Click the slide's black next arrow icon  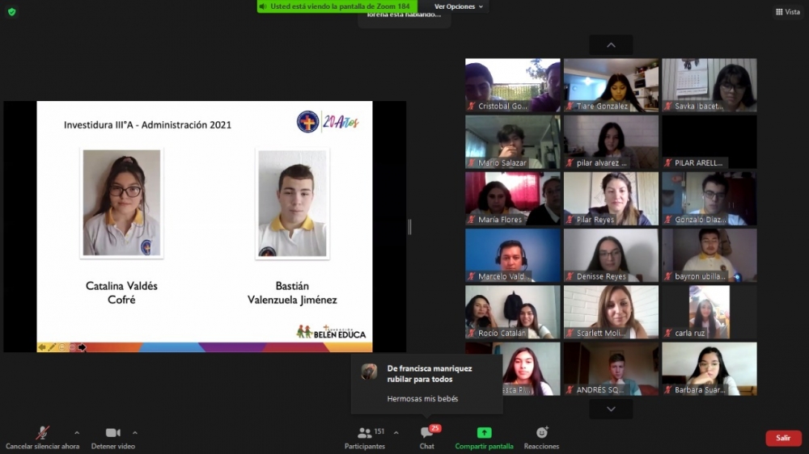pyautogui.click(x=82, y=347)
